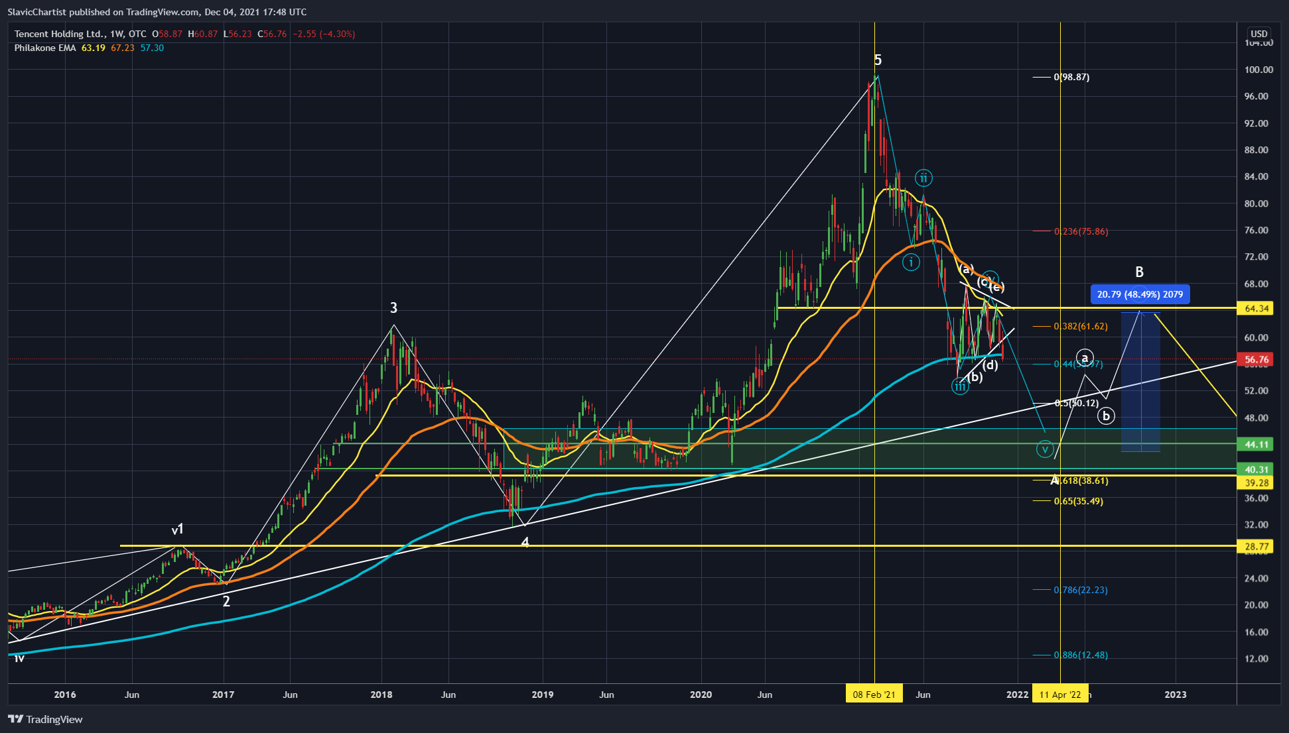Click the (a) triangle wave label
This screenshot has width=1289, height=733.
click(966, 268)
